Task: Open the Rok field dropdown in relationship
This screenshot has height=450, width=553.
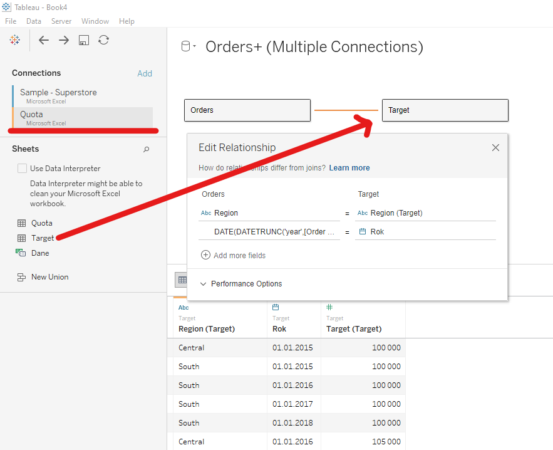Action: tap(426, 231)
